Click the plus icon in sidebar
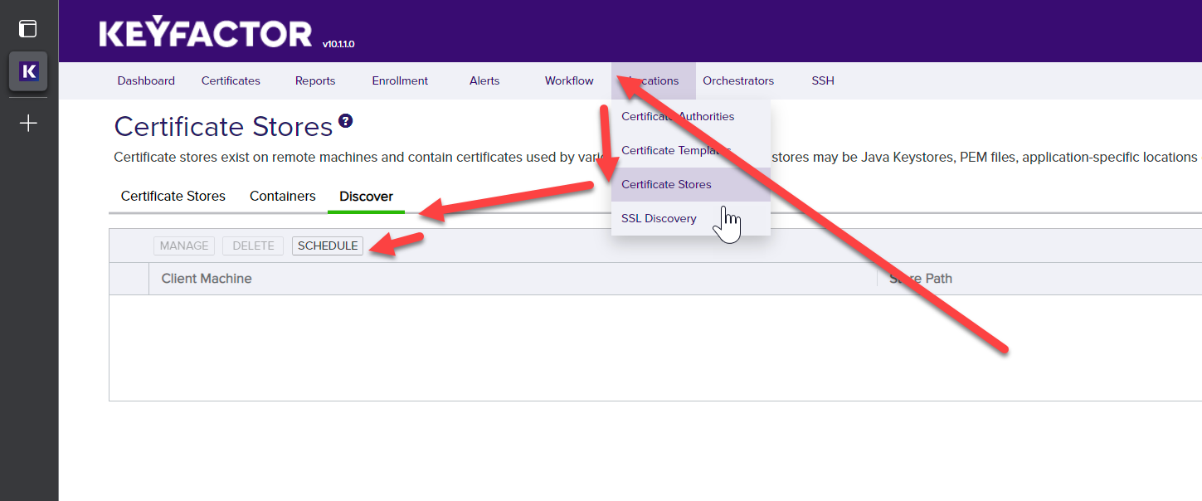The width and height of the screenshot is (1202, 501). pos(28,123)
